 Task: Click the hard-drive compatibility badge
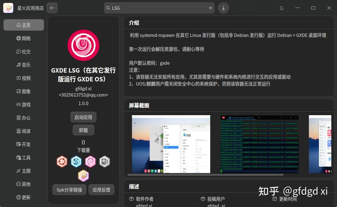104,161
